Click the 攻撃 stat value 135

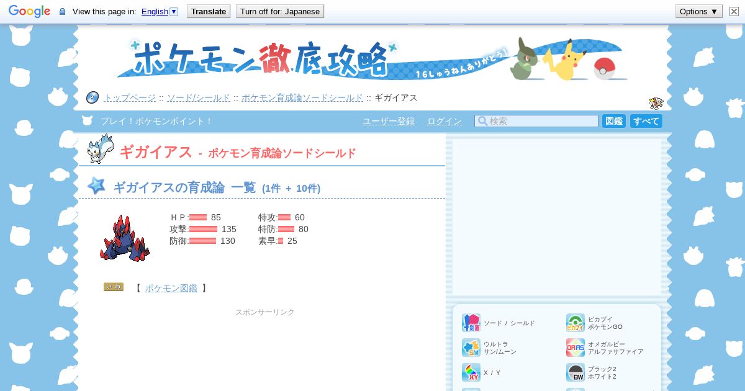coord(229,229)
